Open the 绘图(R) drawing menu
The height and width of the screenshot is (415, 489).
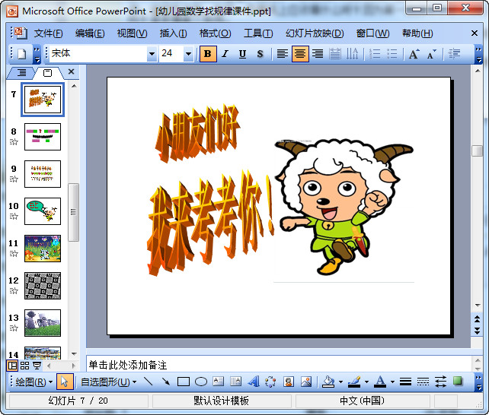[x=34, y=382]
